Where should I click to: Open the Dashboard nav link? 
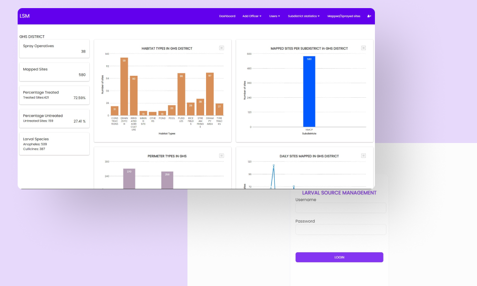coord(227,16)
